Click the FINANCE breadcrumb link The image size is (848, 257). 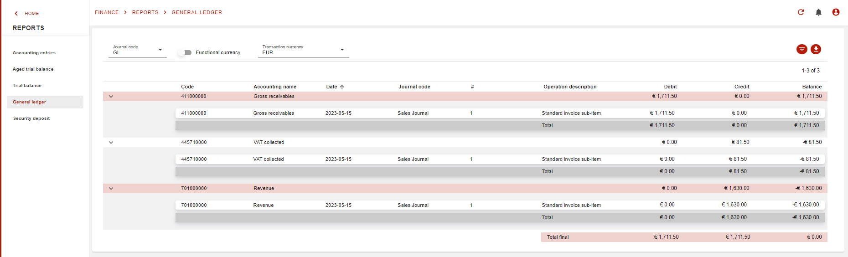107,12
